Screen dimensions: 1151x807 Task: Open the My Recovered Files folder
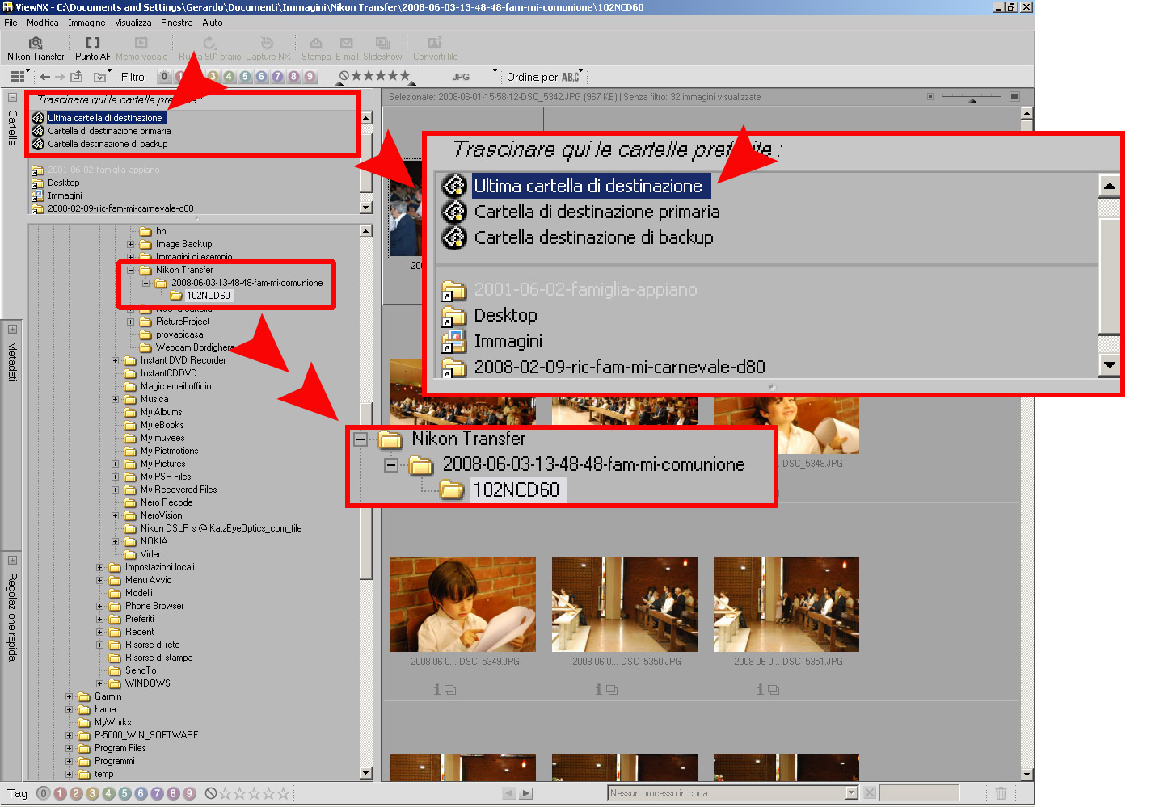(x=179, y=490)
